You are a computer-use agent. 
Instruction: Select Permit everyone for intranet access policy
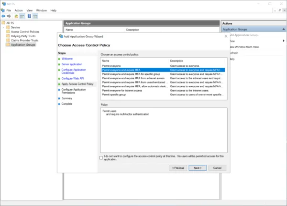(x=163, y=91)
